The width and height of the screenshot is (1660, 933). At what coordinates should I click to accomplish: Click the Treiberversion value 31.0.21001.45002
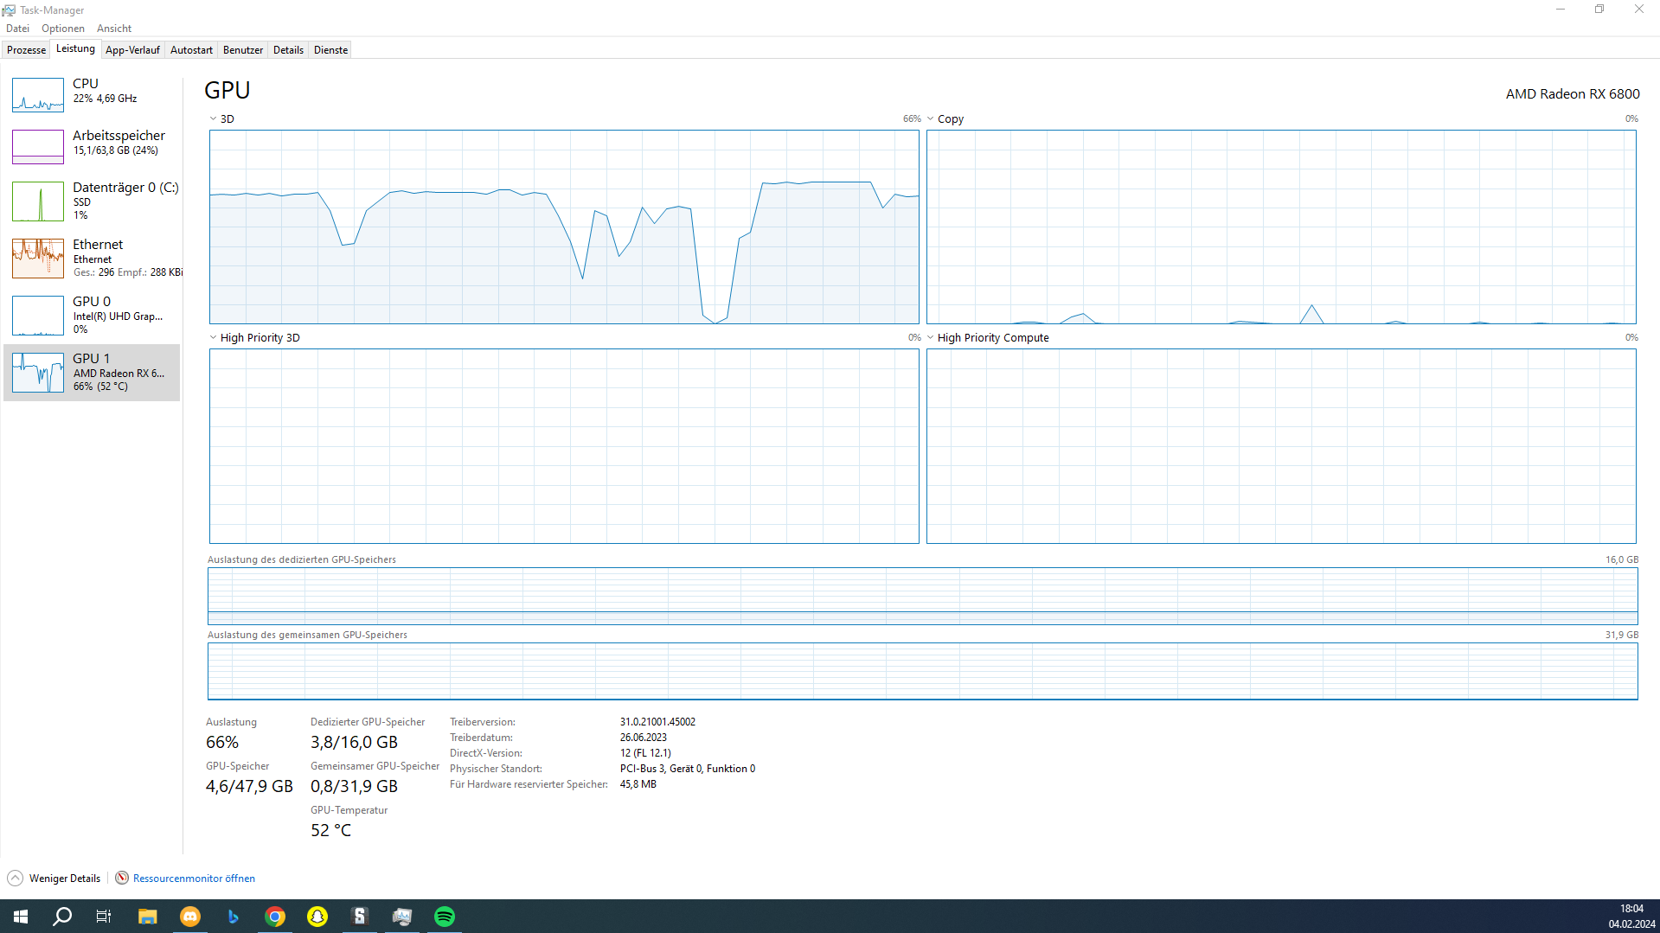[x=657, y=722]
